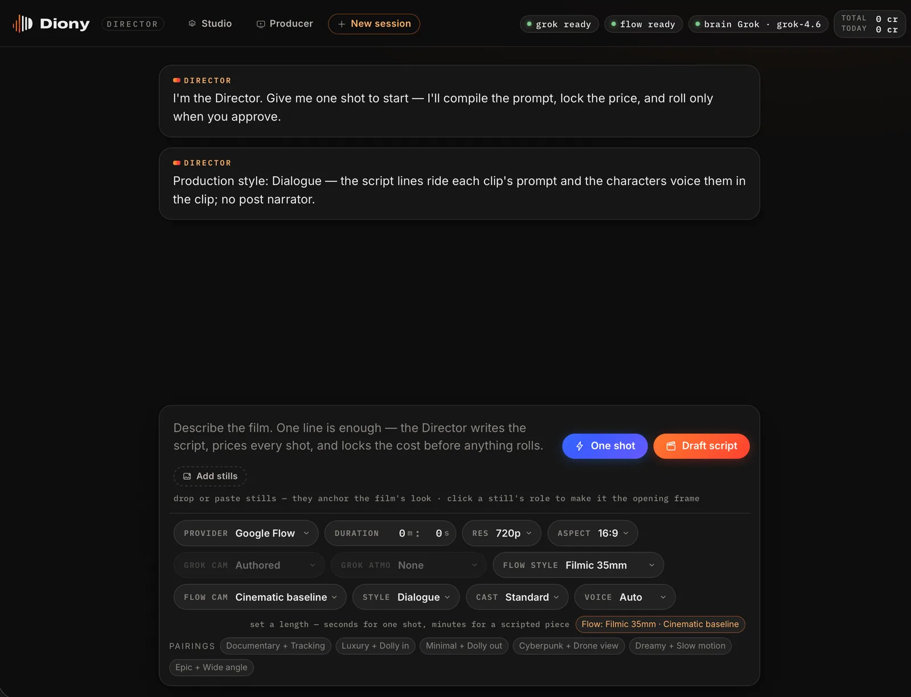Click the Draft script button
911x697 pixels.
point(701,446)
